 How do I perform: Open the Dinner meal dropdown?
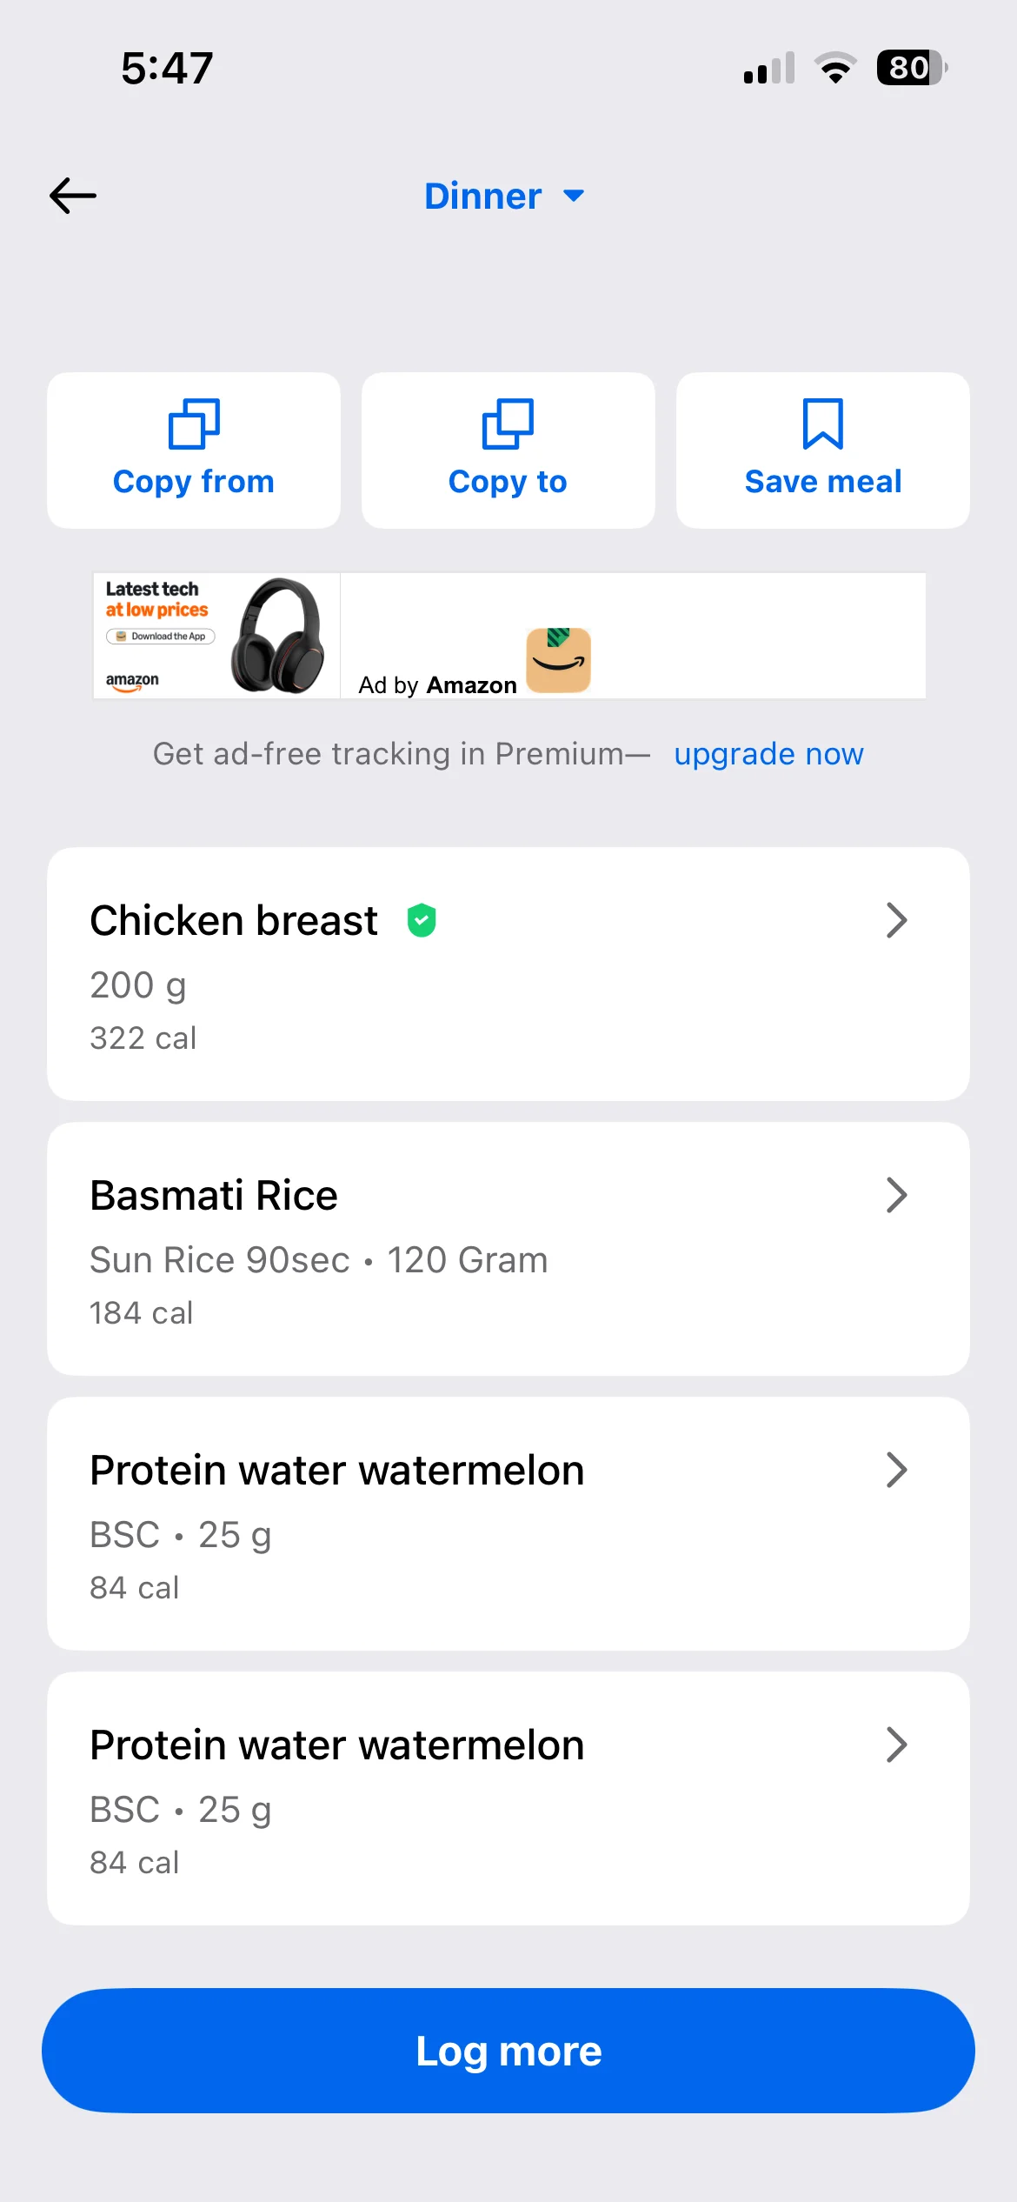504,196
